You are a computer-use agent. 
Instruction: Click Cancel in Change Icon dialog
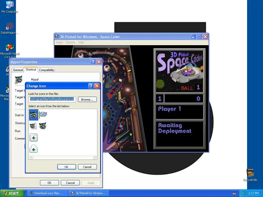(87, 167)
